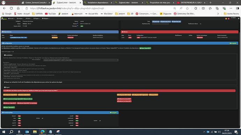Open File Explorer from the taskbar
This screenshot has height=135, width=241.
point(35,132)
